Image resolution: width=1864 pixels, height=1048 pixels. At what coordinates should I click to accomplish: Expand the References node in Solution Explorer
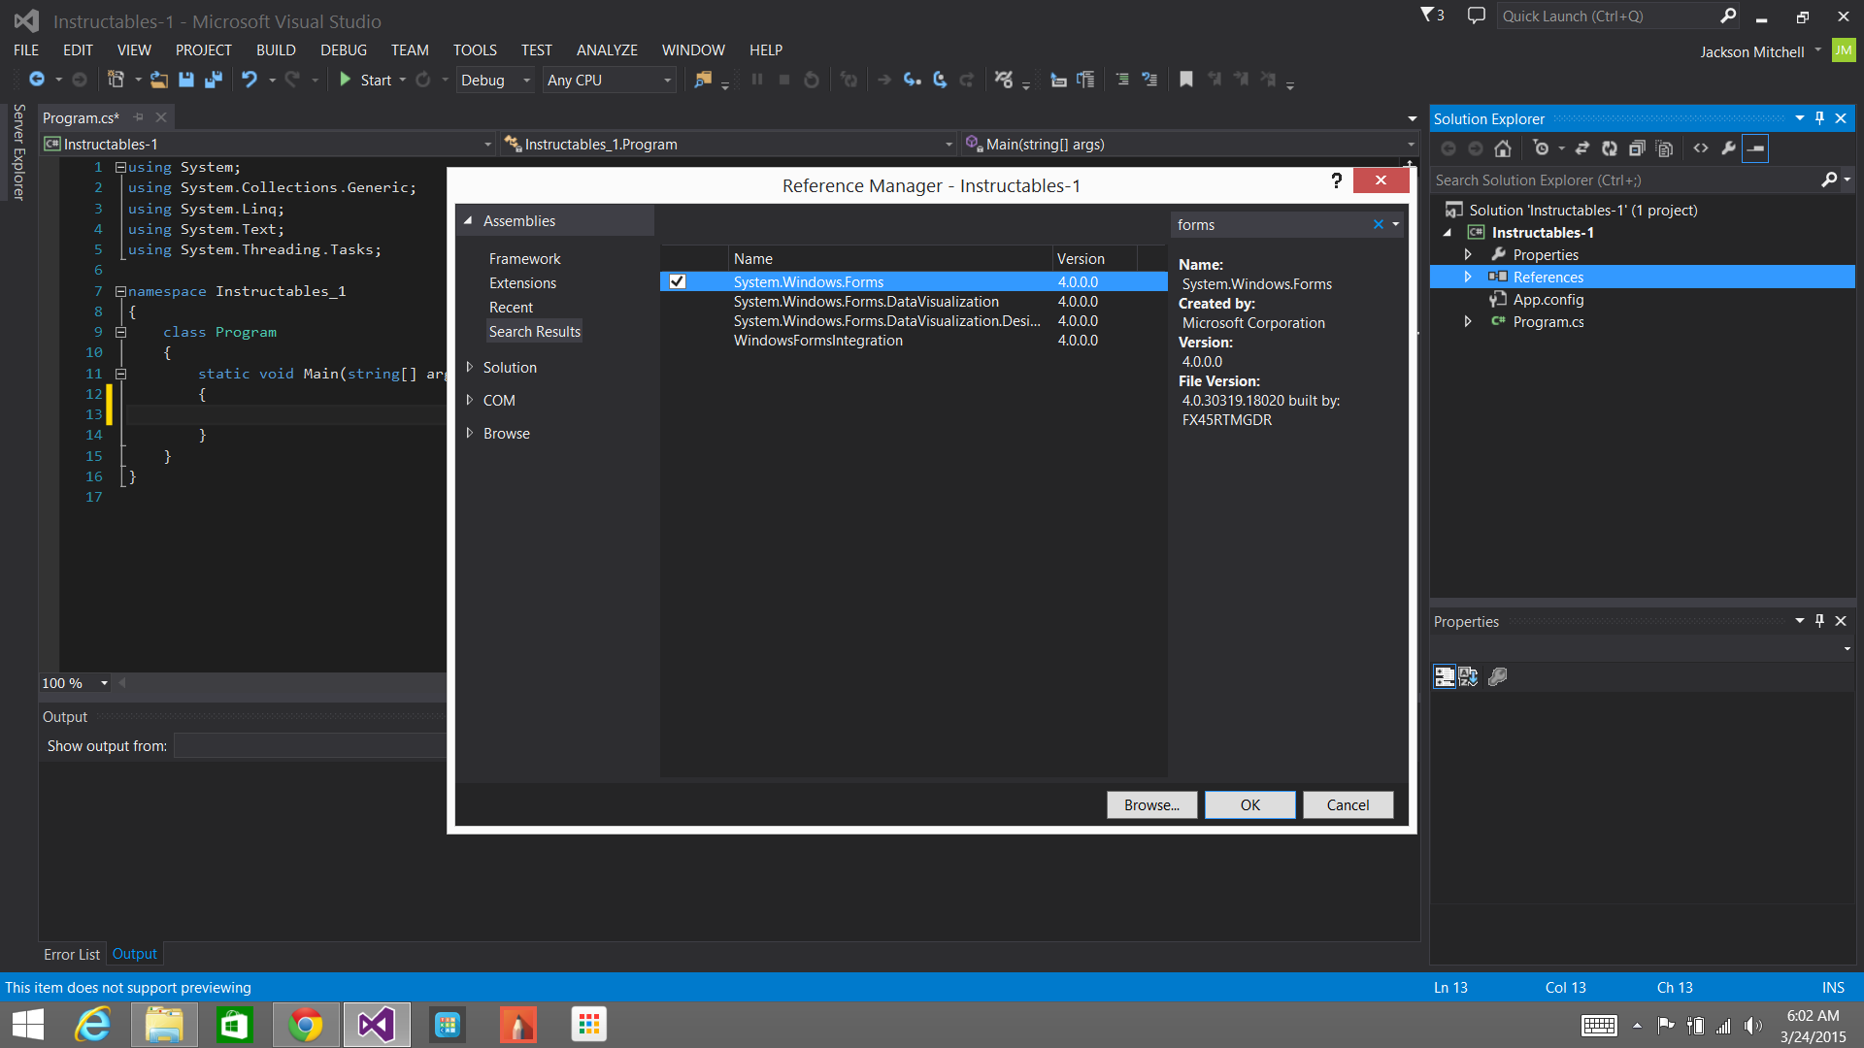[x=1468, y=277]
